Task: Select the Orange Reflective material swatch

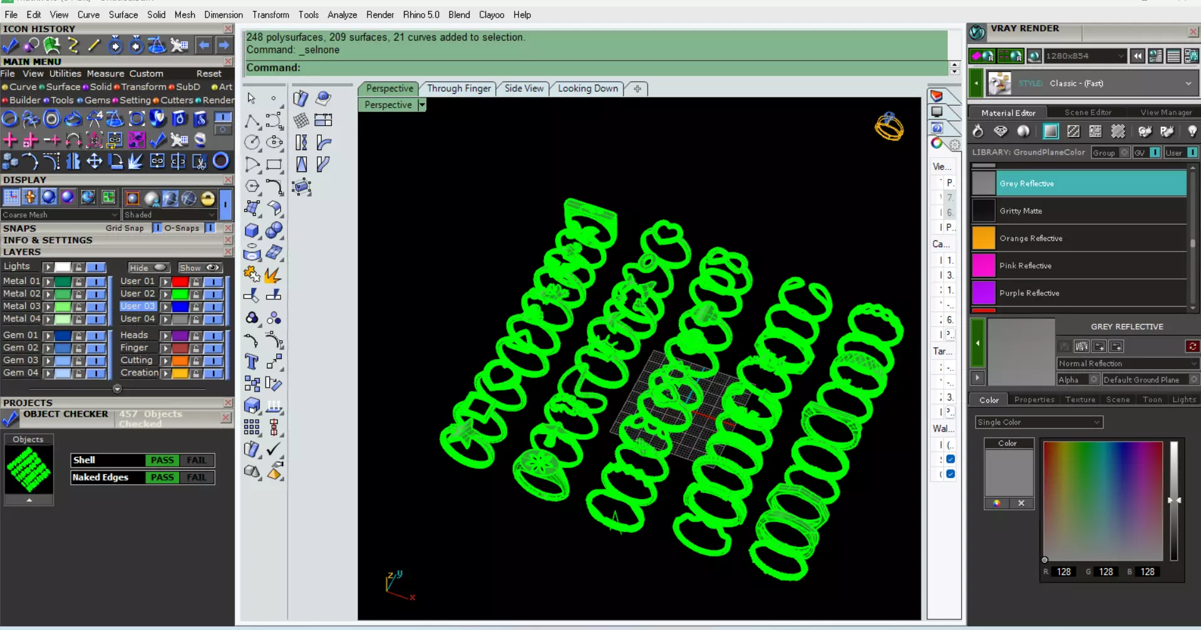Action: [984, 238]
